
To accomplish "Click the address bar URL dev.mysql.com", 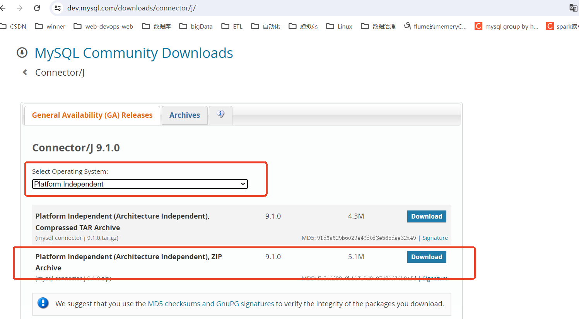I will (x=132, y=8).
